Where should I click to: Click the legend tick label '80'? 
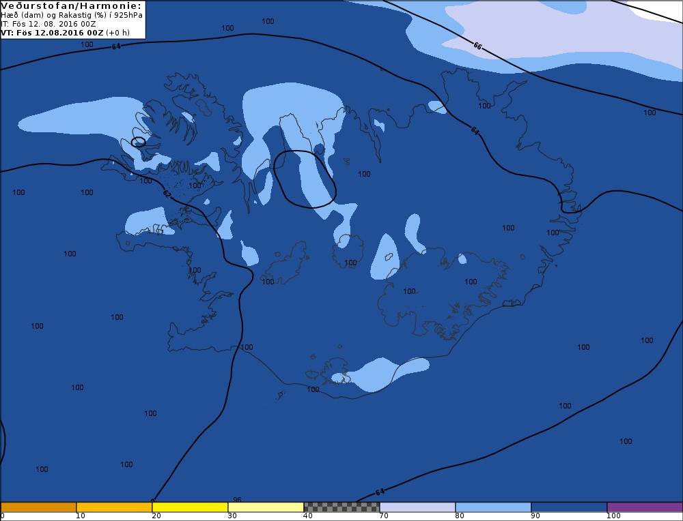click(x=460, y=516)
